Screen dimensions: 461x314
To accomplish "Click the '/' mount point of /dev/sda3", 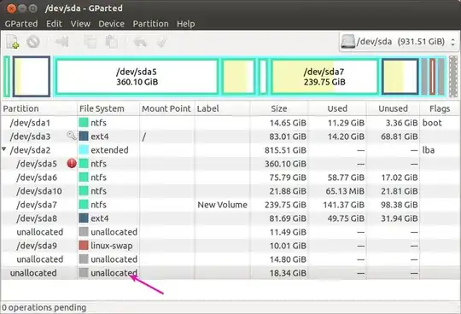I will 143,137.
